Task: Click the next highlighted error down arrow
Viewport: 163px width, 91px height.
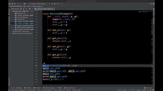Action: coord(152,12)
